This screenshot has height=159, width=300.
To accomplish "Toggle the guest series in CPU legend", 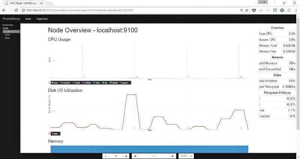I will (124, 82).
